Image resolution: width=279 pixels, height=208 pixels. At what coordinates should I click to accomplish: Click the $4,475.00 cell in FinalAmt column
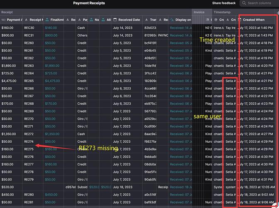point(54,81)
